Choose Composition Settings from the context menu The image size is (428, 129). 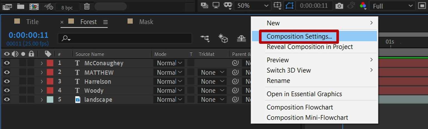tap(299, 36)
